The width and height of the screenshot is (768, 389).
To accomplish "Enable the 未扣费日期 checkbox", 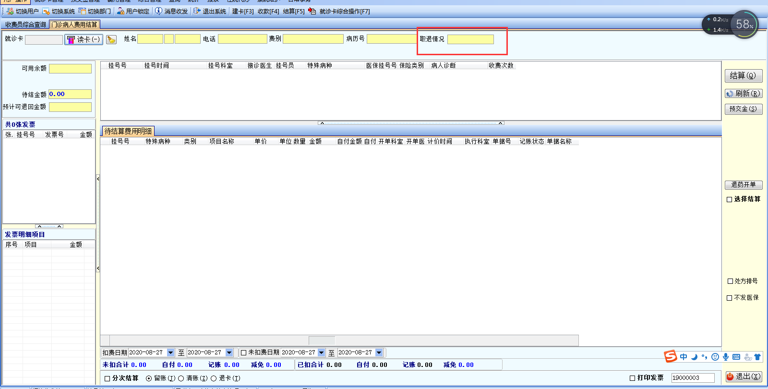I will pos(243,353).
